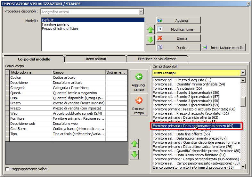Switch to the Utenti abilitati tab
The height and width of the screenshot is (177, 252).
tap(95, 59)
